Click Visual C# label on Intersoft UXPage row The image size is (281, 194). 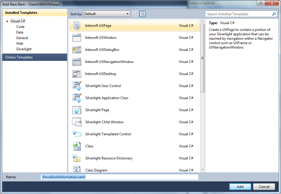point(186,25)
